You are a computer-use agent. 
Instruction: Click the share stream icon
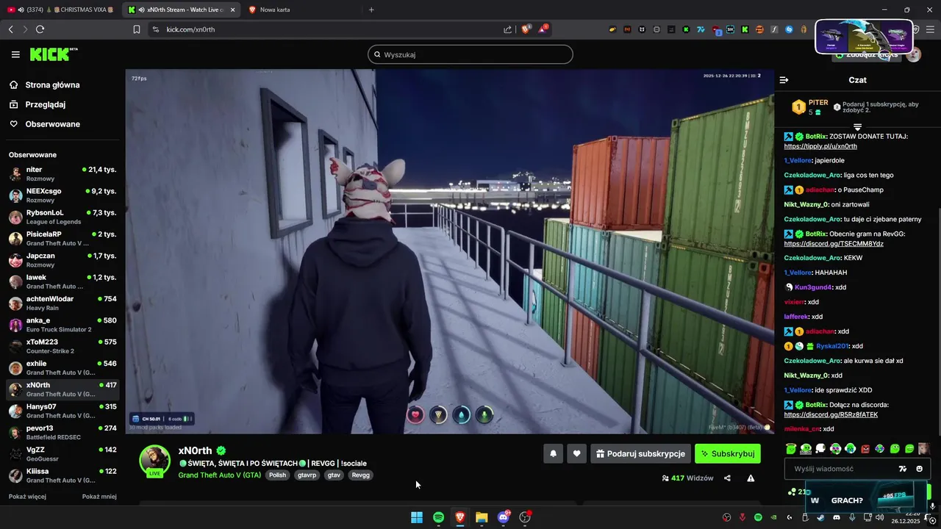click(x=727, y=478)
